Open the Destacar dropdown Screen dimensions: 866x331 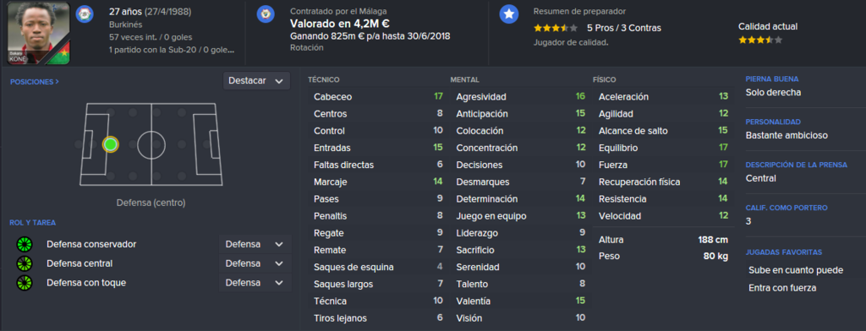(256, 80)
